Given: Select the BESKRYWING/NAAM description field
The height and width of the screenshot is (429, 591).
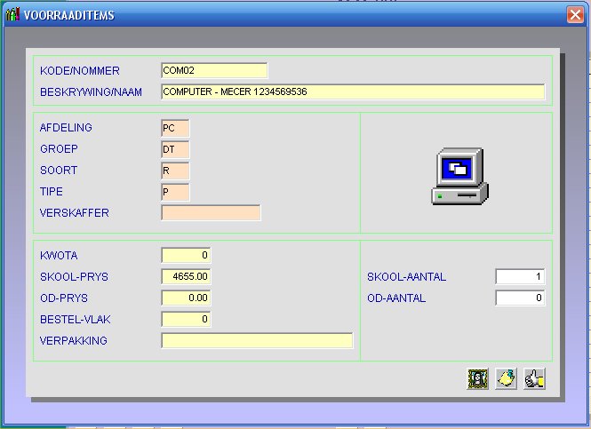Looking at the screenshot, I should (352, 92).
